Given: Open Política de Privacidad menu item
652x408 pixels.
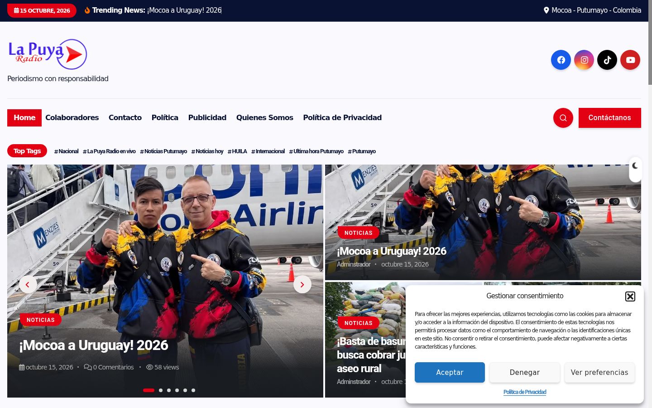Looking at the screenshot, I should tap(342, 118).
